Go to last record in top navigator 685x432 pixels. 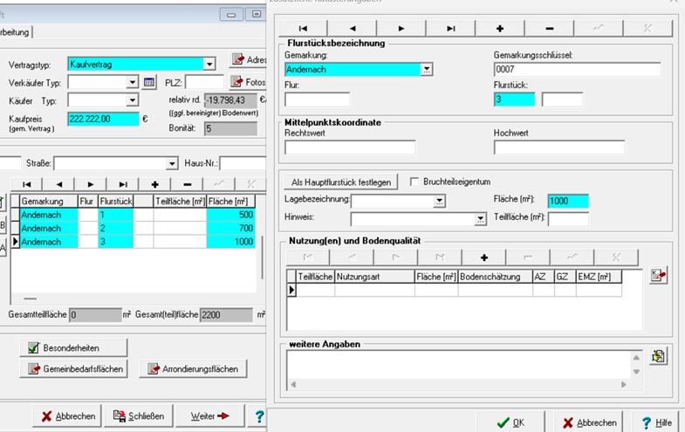(x=450, y=29)
